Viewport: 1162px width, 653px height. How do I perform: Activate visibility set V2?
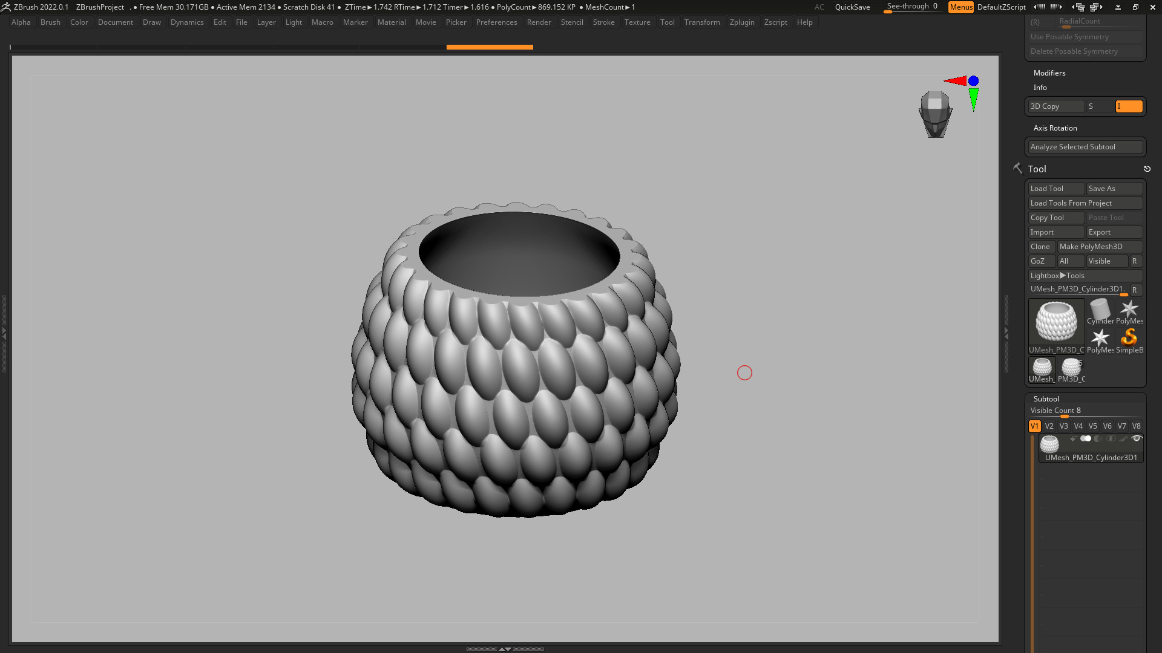coord(1049,426)
